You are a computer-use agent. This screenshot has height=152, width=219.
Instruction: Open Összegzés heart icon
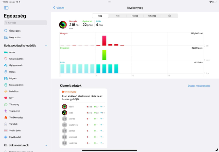[5, 31]
